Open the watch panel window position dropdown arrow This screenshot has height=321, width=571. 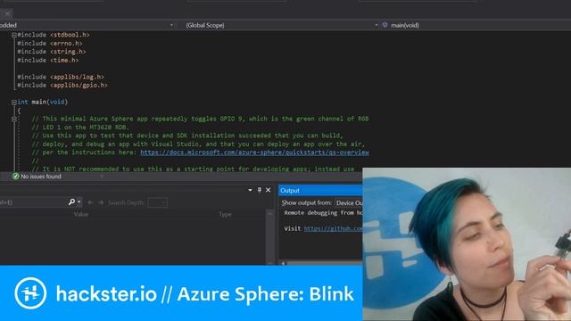[x=250, y=190]
